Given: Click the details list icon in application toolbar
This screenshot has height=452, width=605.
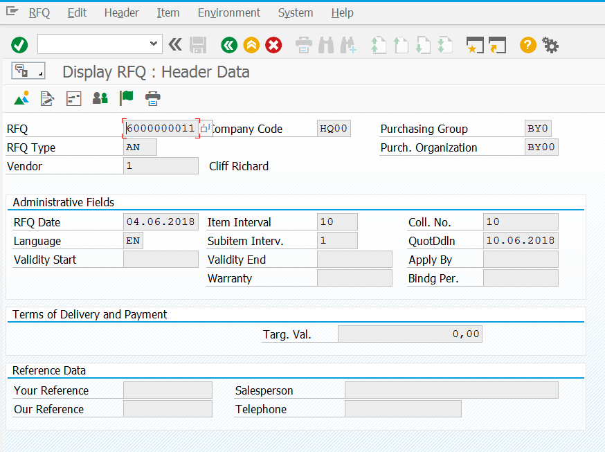Looking at the screenshot, I should pos(73,98).
